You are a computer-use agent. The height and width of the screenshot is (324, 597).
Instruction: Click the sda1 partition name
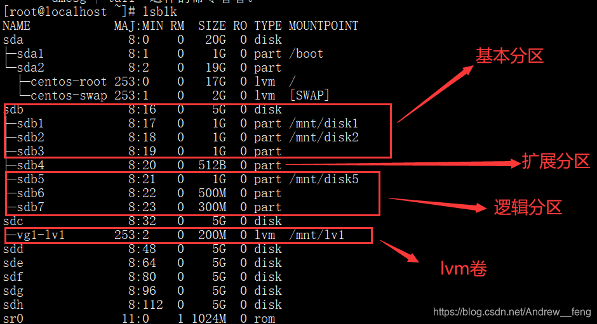30,54
